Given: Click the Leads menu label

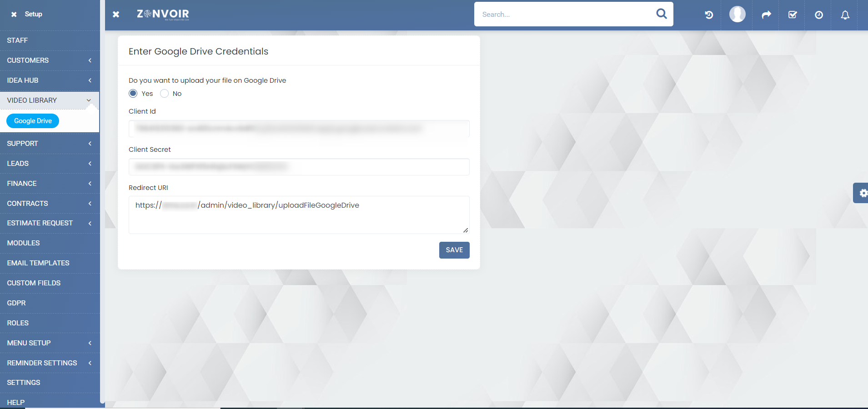Looking at the screenshot, I should click(18, 164).
